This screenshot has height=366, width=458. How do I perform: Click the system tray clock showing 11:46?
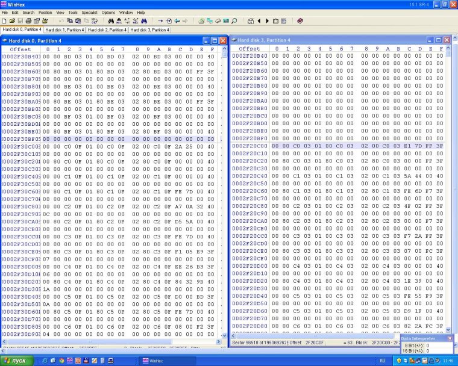[x=448, y=361]
